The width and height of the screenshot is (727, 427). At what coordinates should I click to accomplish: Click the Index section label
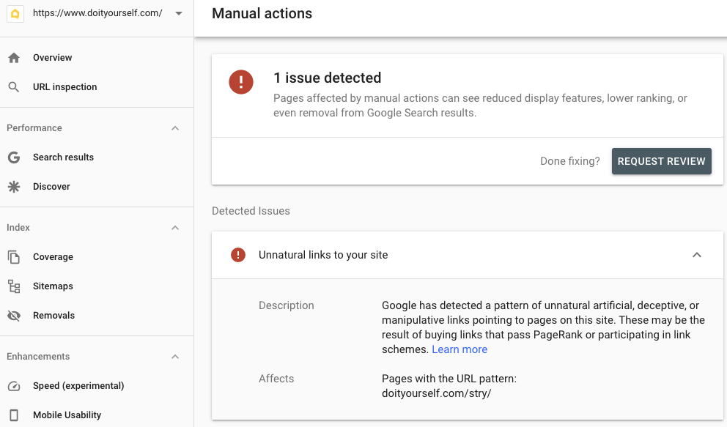[18, 228]
